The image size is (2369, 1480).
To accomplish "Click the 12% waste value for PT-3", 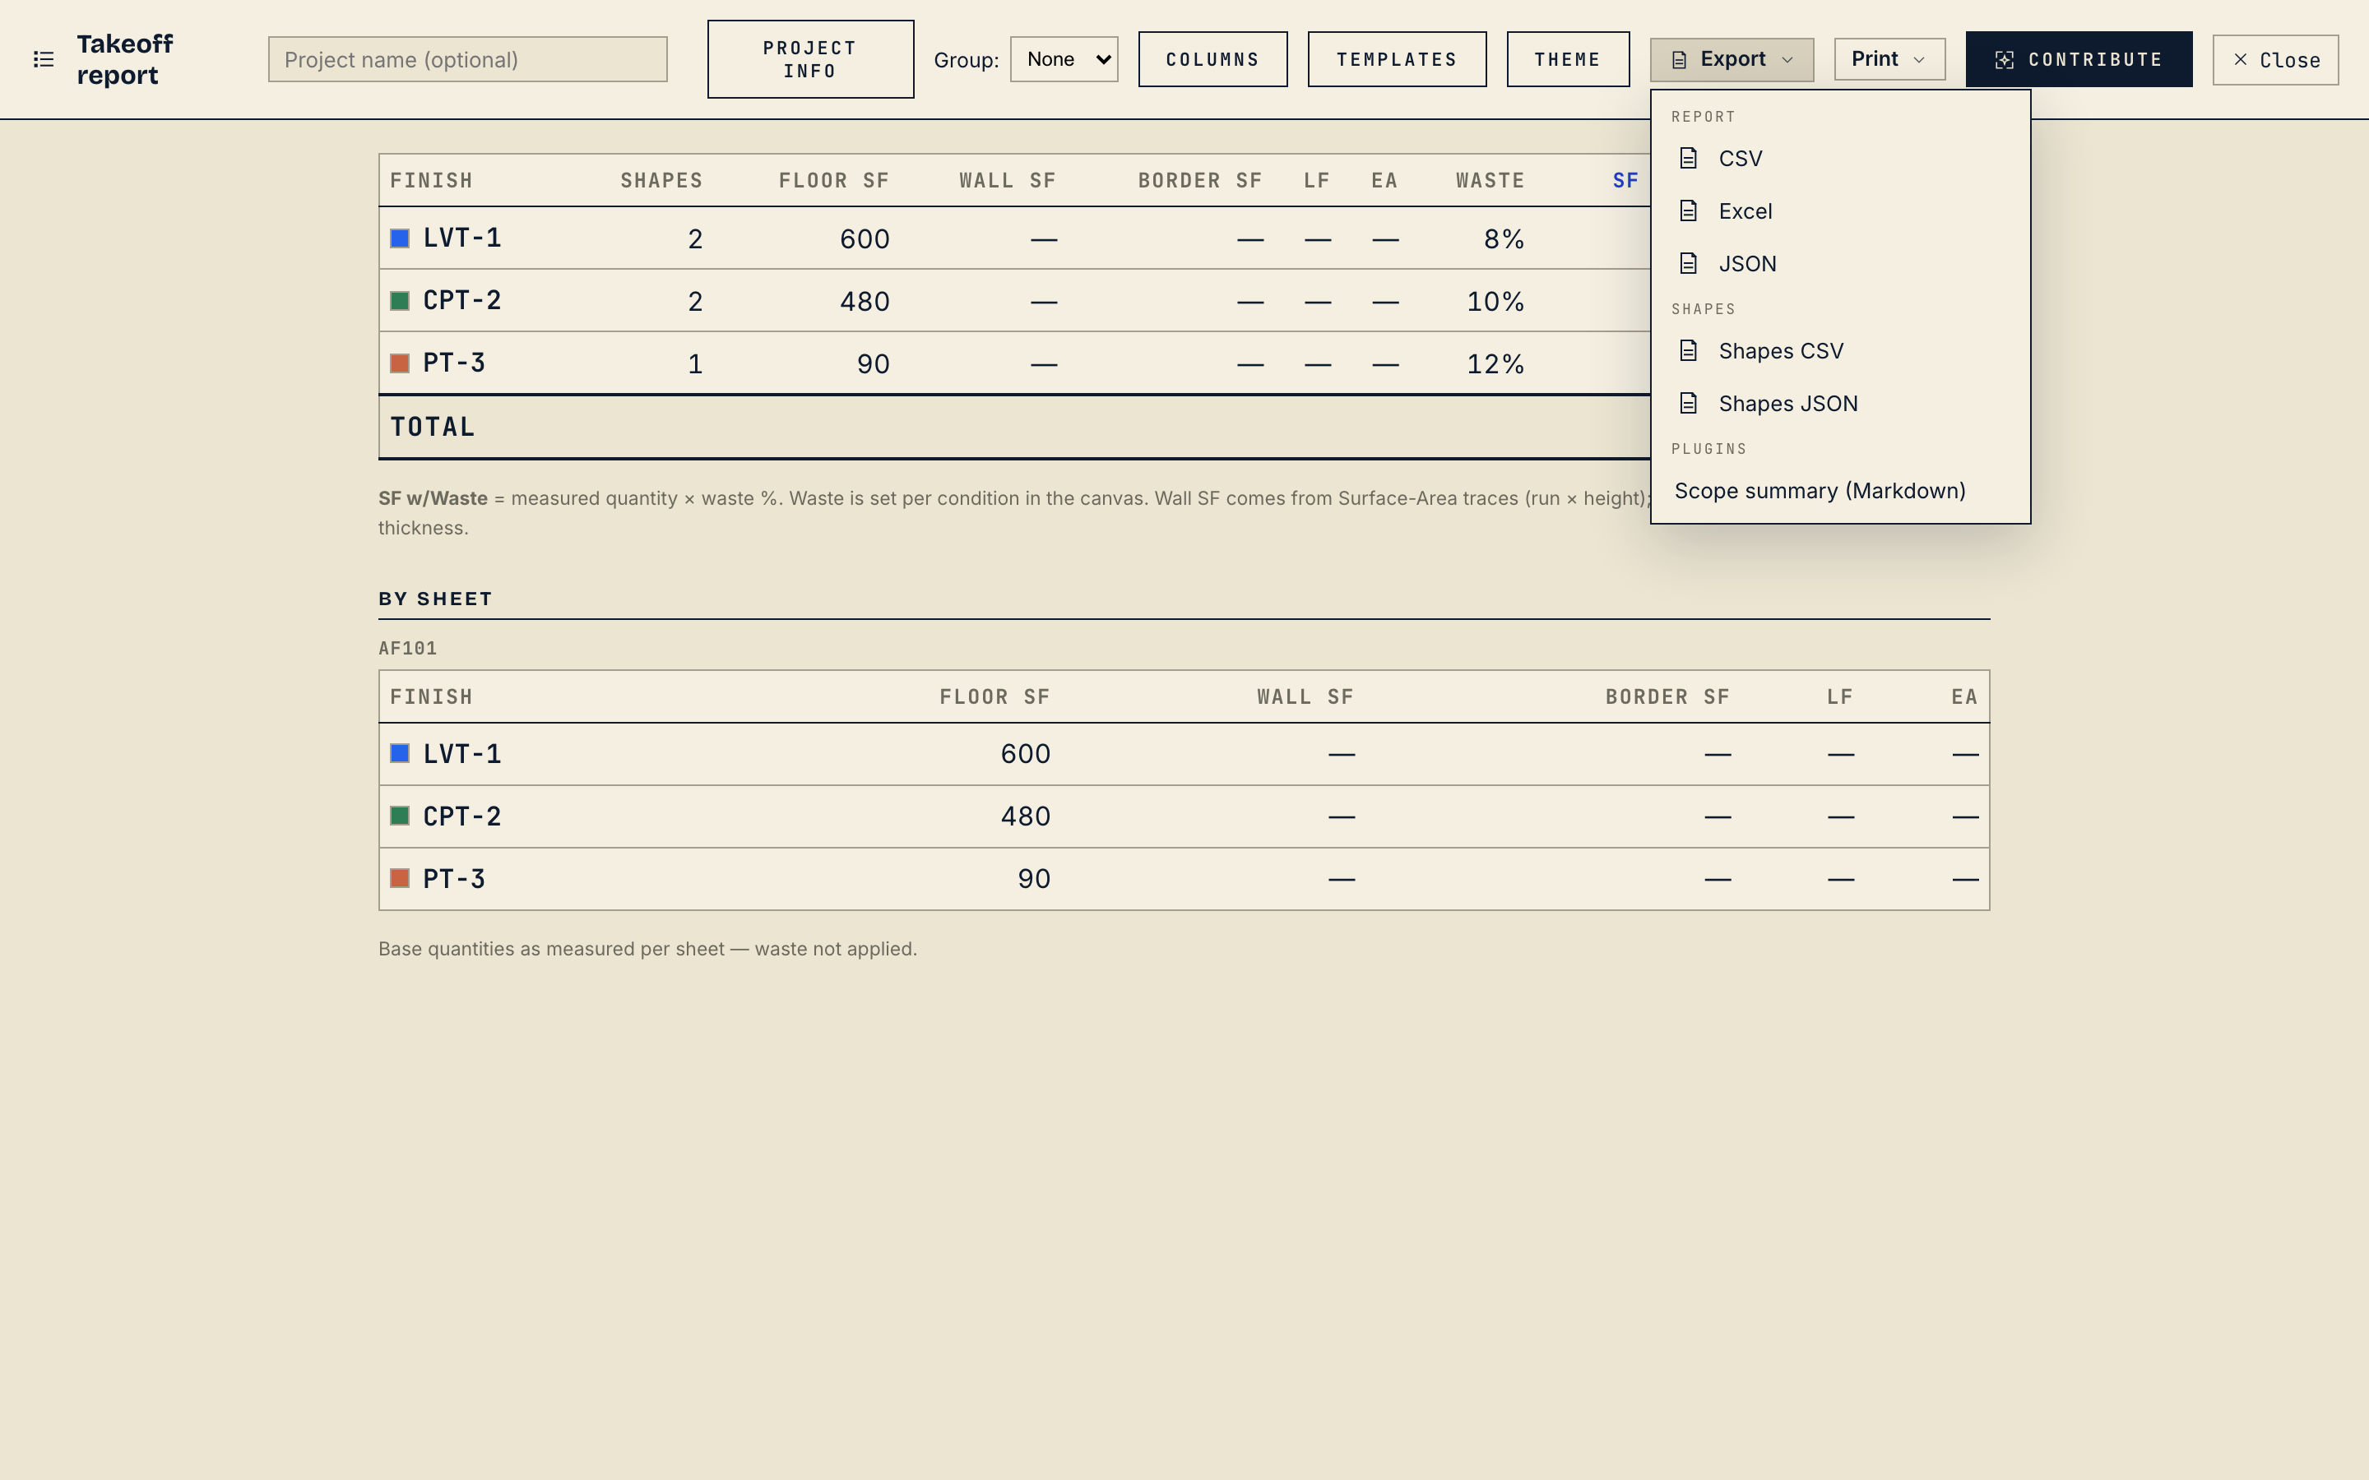I will tap(1495, 365).
